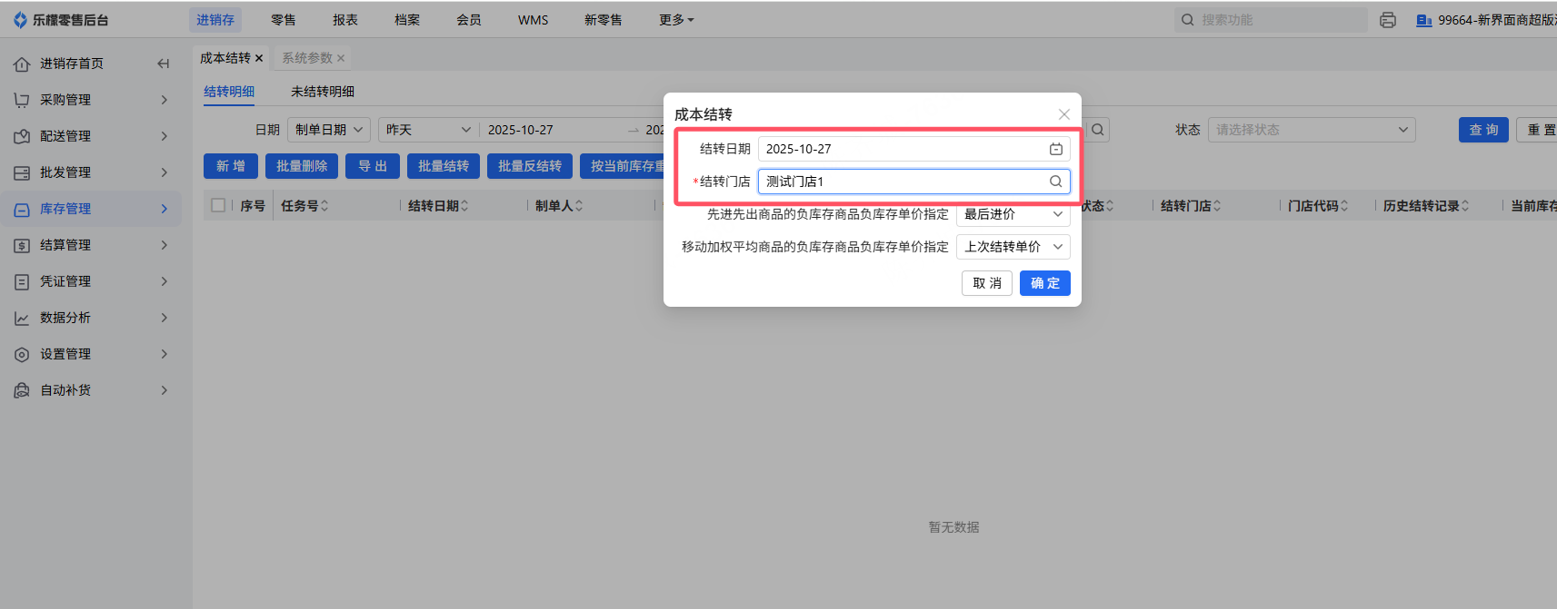Click the 搜索功能 search box

(1271, 20)
